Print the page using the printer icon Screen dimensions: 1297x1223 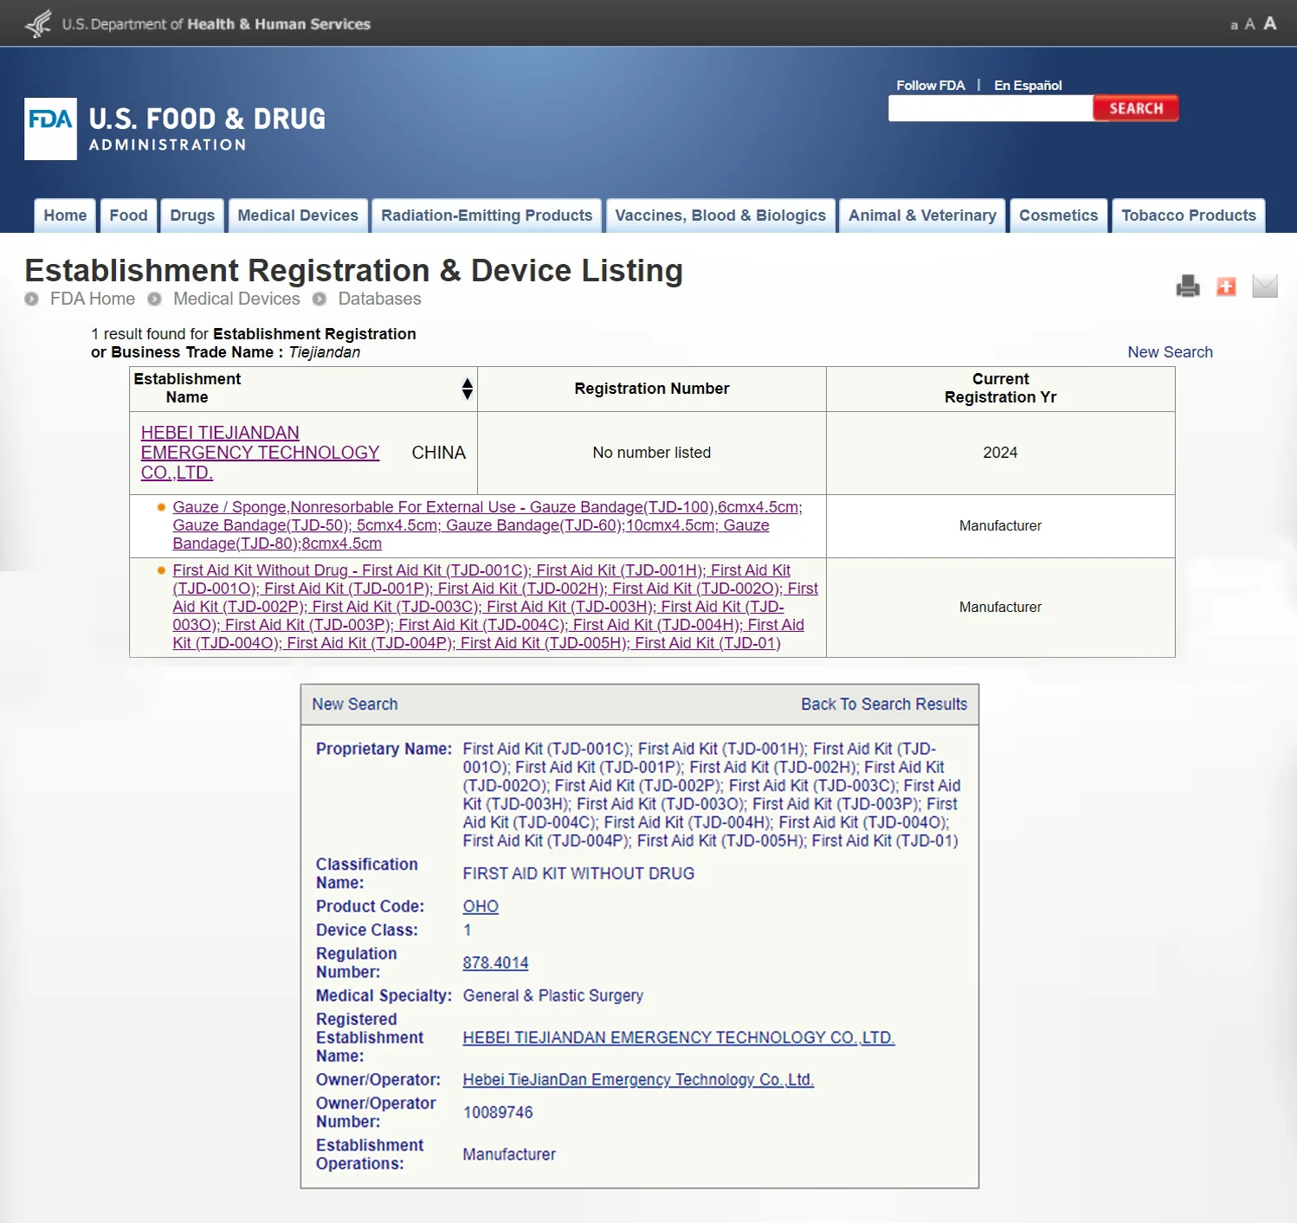[x=1188, y=286]
